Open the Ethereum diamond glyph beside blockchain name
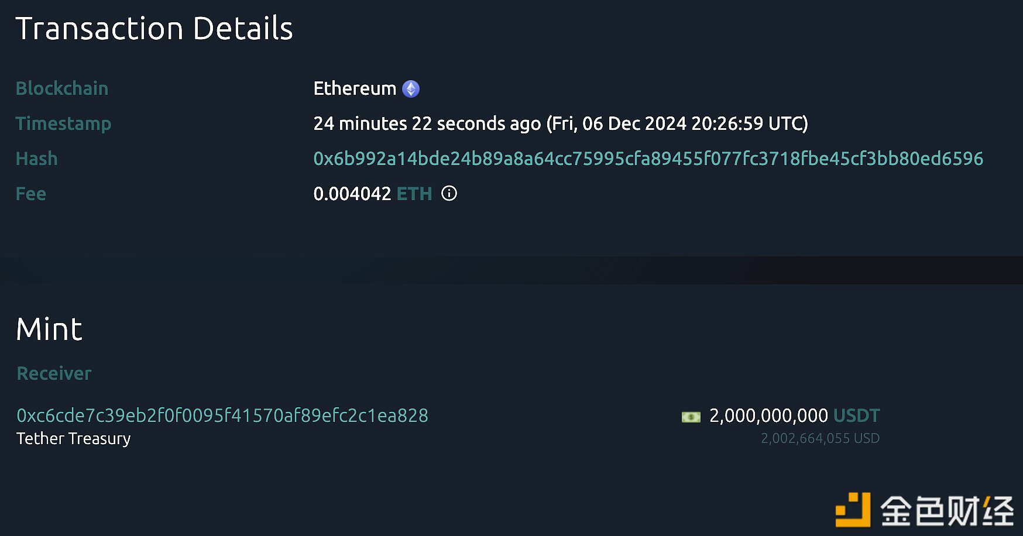 point(413,88)
